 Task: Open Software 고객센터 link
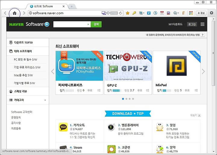pyautogui.click(x=22, y=112)
